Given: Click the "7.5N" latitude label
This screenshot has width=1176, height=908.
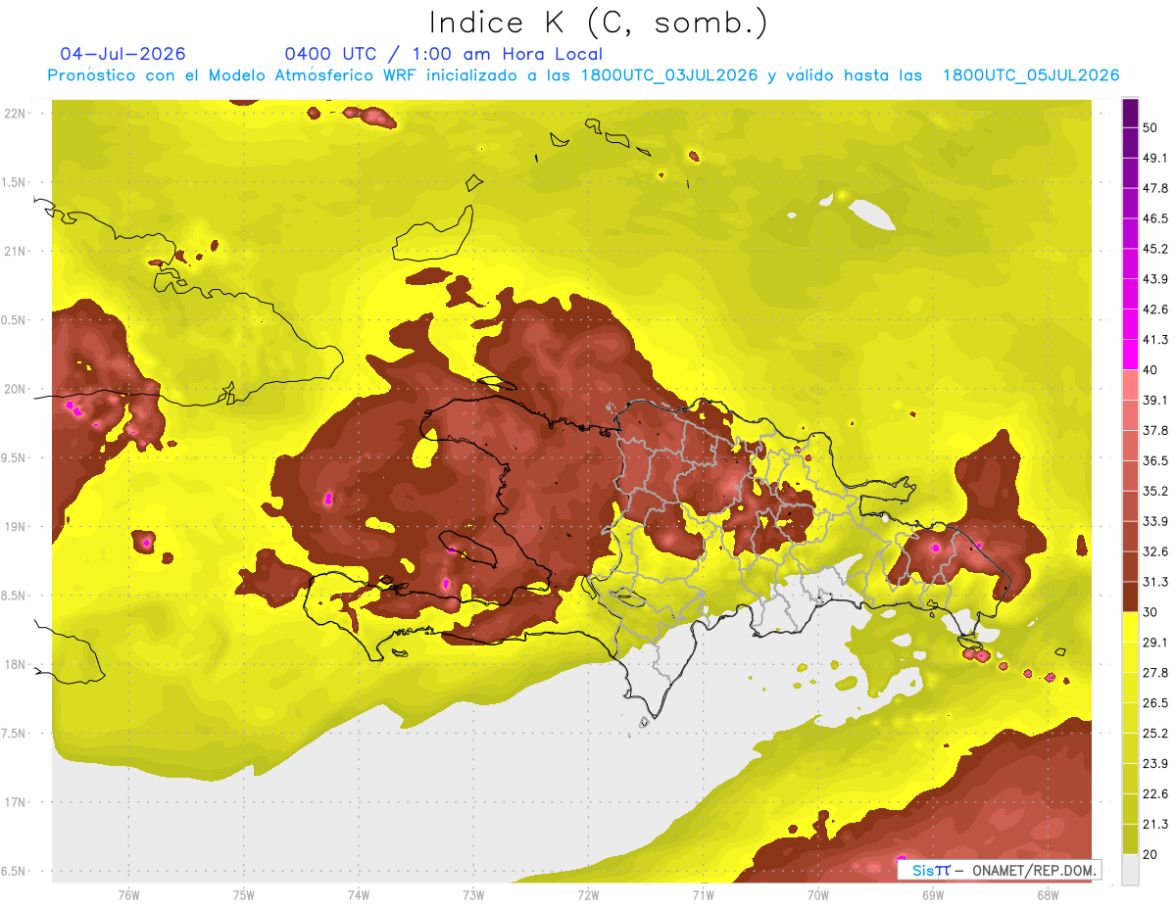Looking at the screenshot, I should click(x=15, y=733).
